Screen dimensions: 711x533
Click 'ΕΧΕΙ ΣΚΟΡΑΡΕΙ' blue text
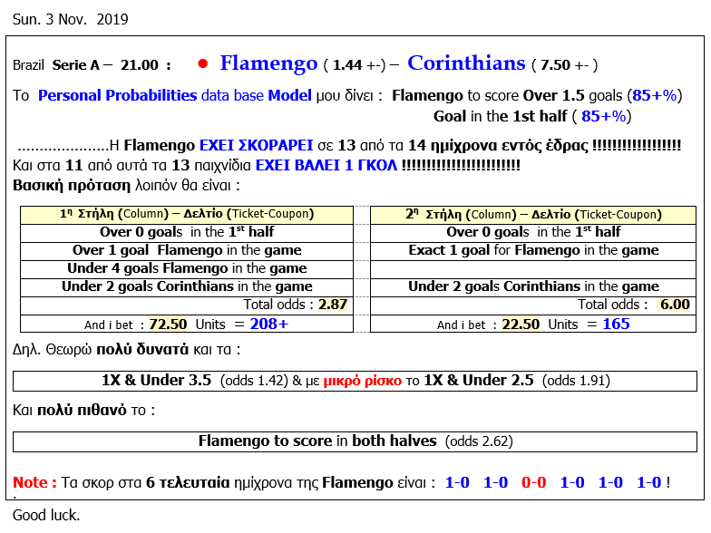256,145
